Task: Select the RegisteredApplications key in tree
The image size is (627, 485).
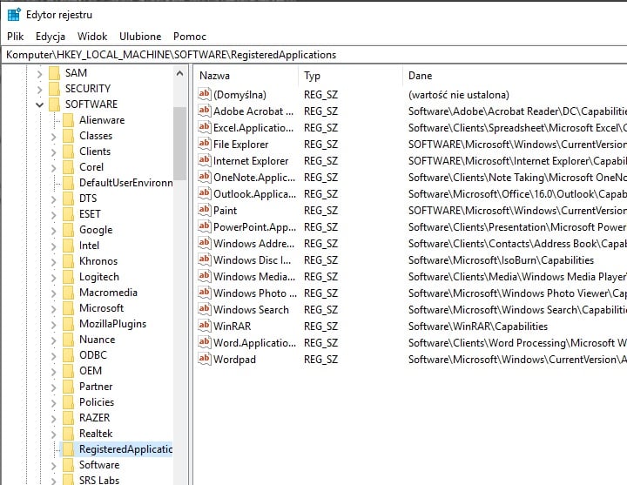Action: point(125,449)
